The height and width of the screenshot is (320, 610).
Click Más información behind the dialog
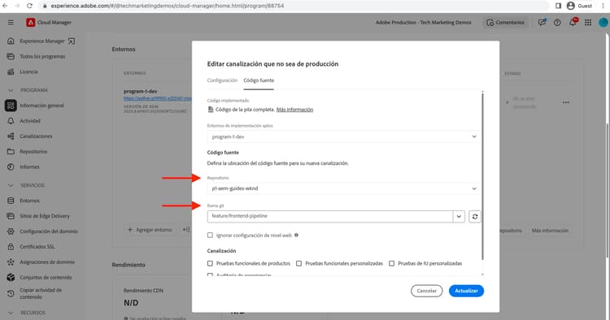(x=550, y=231)
